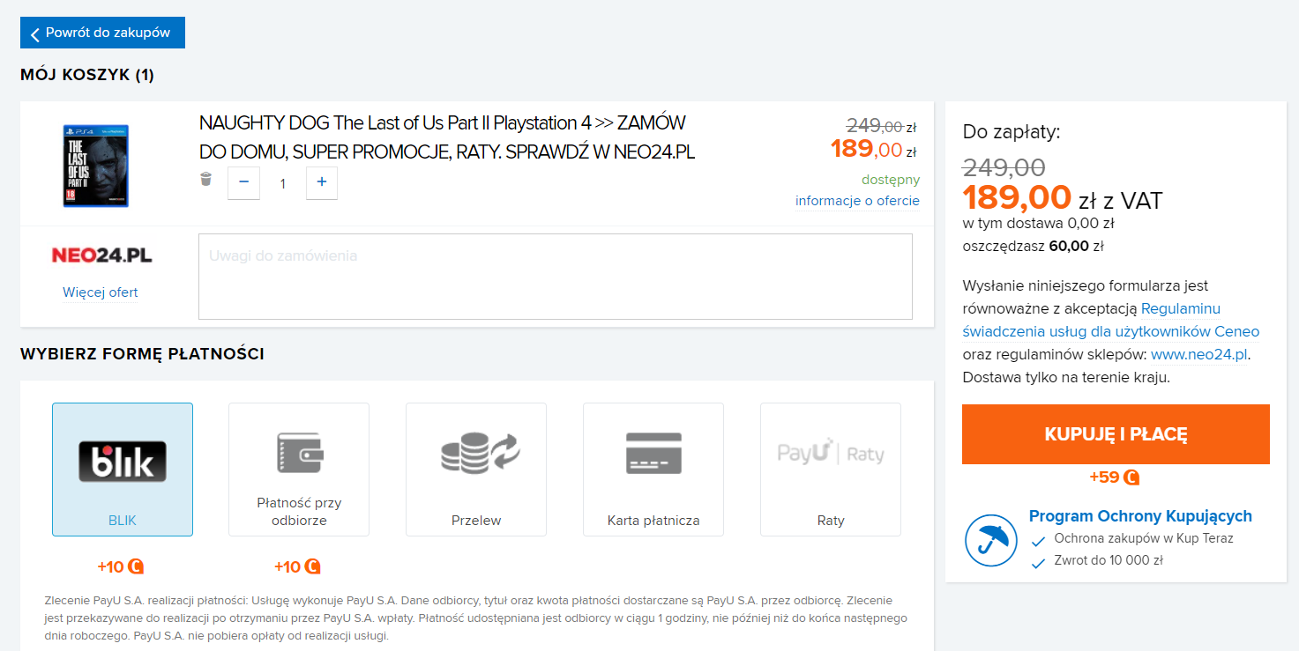Screen dimensions: 1299x651
Task: Select Przelew as the payment method
Action: tap(476, 470)
